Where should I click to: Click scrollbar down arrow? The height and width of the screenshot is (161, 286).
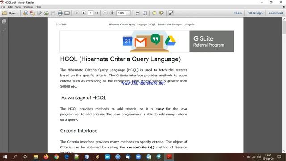[x=284, y=151]
